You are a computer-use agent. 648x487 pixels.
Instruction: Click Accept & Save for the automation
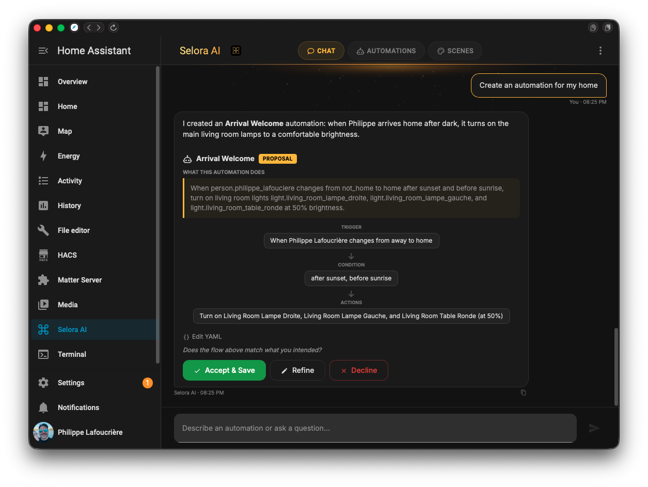click(224, 370)
